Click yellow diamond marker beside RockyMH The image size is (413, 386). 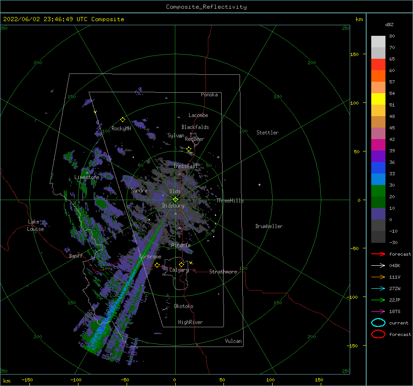pyautogui.click(x=123, y=120)
